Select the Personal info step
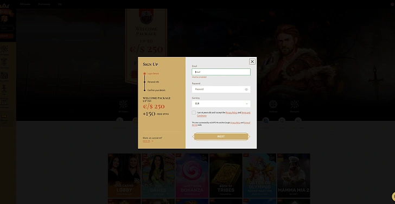This screenshot has width=395, height=204. [x=153, y=82]
